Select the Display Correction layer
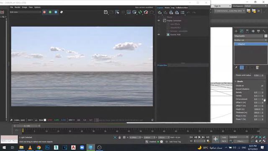The width and height of the screenshot is (268, 151). click(x=174, y=21)
